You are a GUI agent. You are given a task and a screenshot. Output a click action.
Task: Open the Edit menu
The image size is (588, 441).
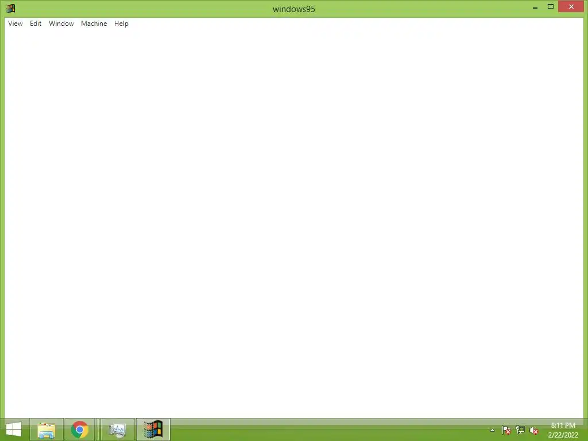[x=36, y=23]
